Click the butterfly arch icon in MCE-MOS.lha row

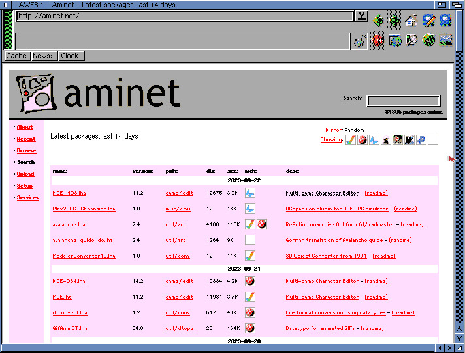click(x=250, y=193)
